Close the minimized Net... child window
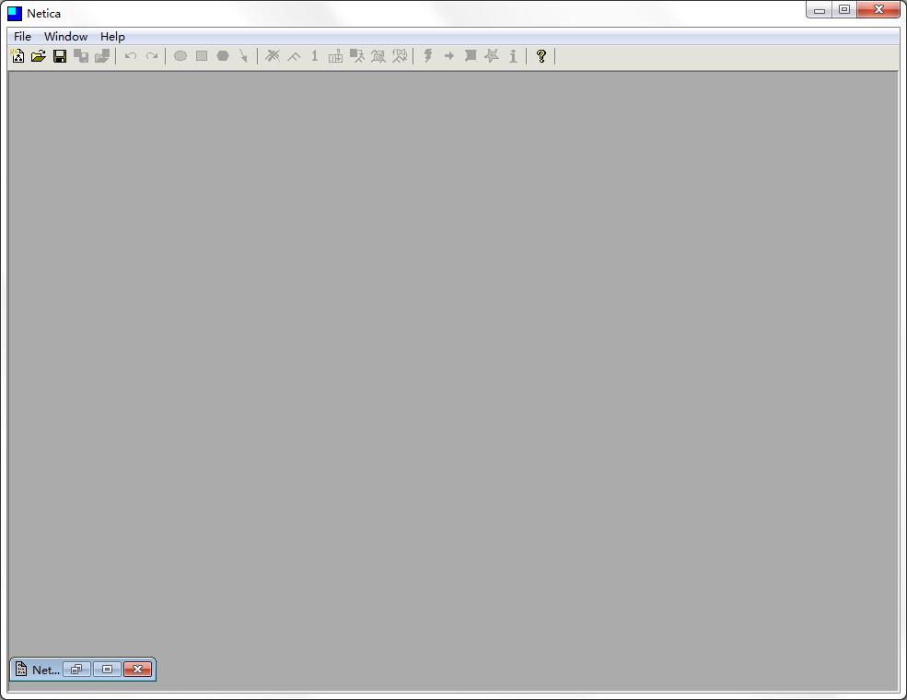The width and height of the screenshot is (907, 700). [x=138, y=670]
